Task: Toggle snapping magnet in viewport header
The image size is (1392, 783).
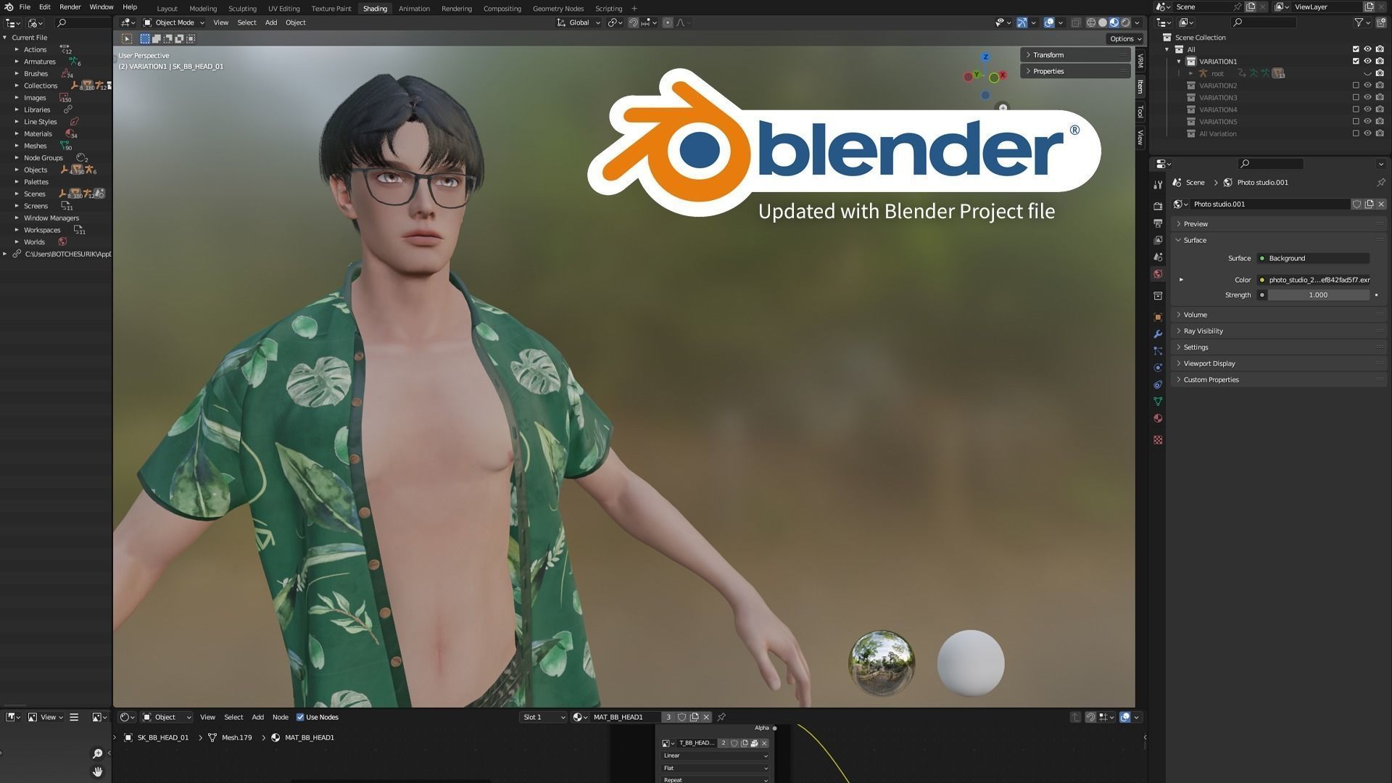Action: (x=633, y=22)
